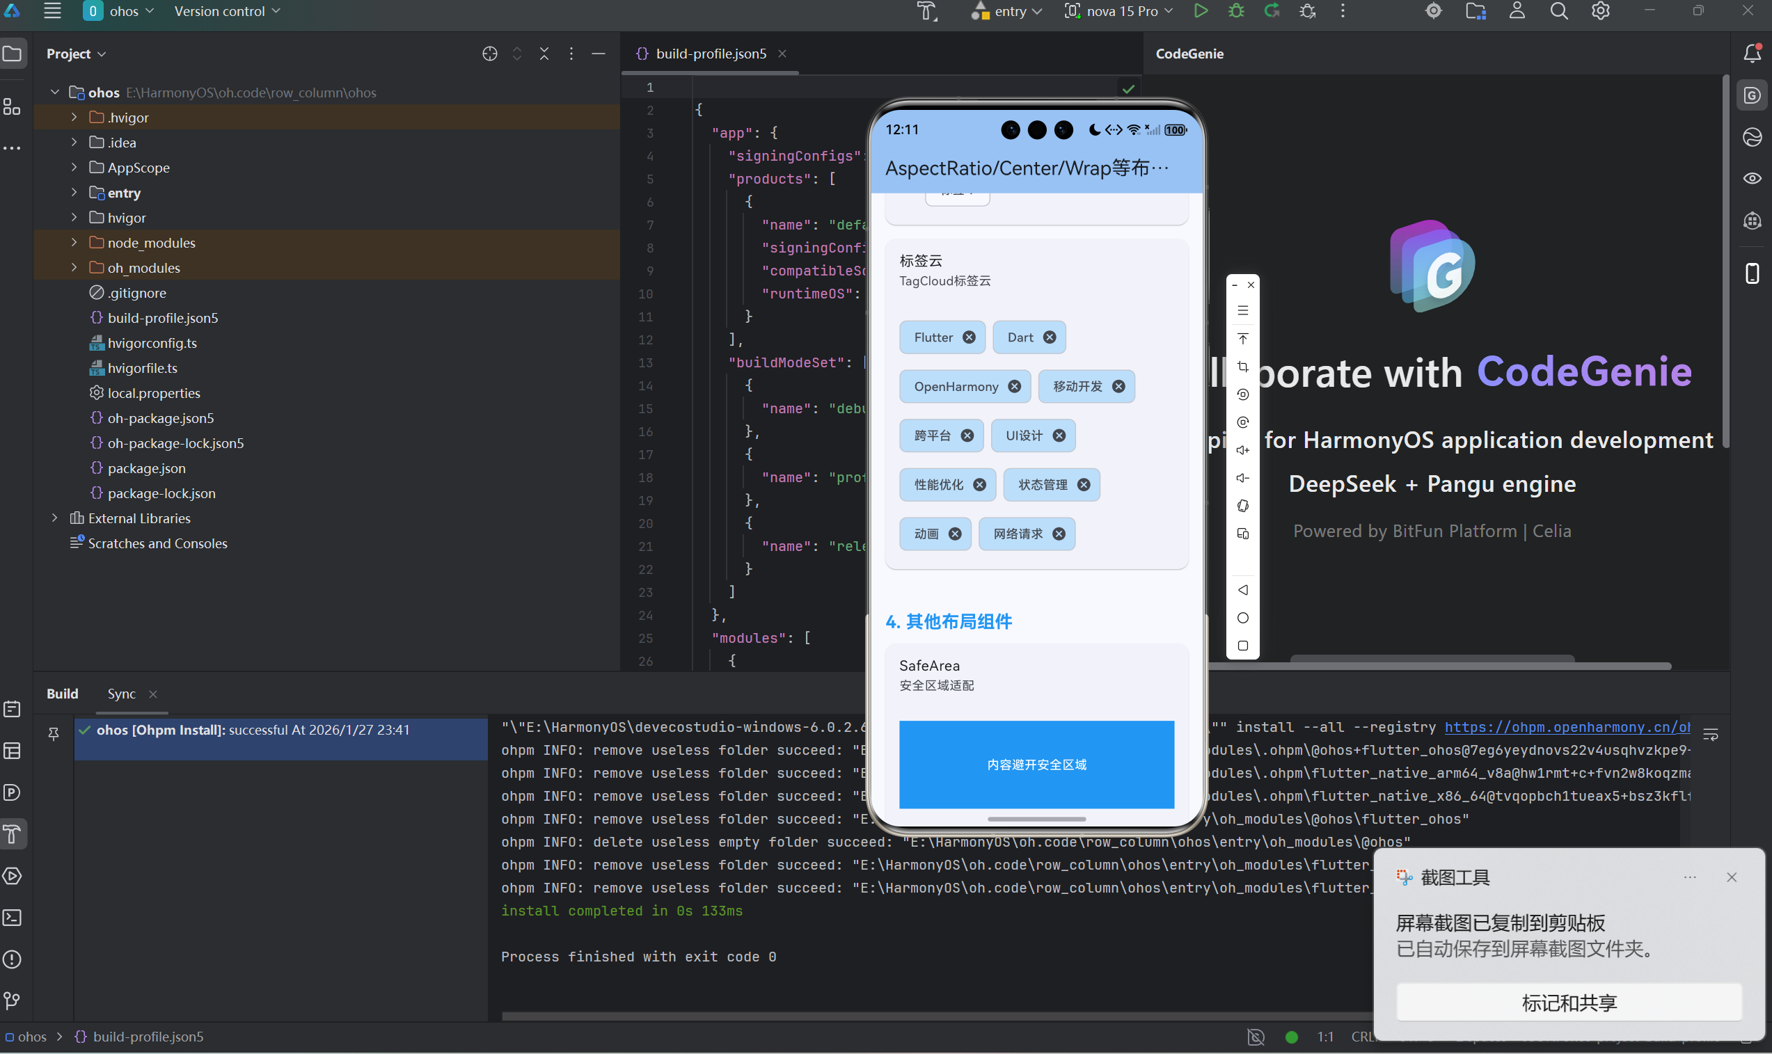Click the Search Everywhere magnifier icon
1772x1054 pixels.
1558,11
